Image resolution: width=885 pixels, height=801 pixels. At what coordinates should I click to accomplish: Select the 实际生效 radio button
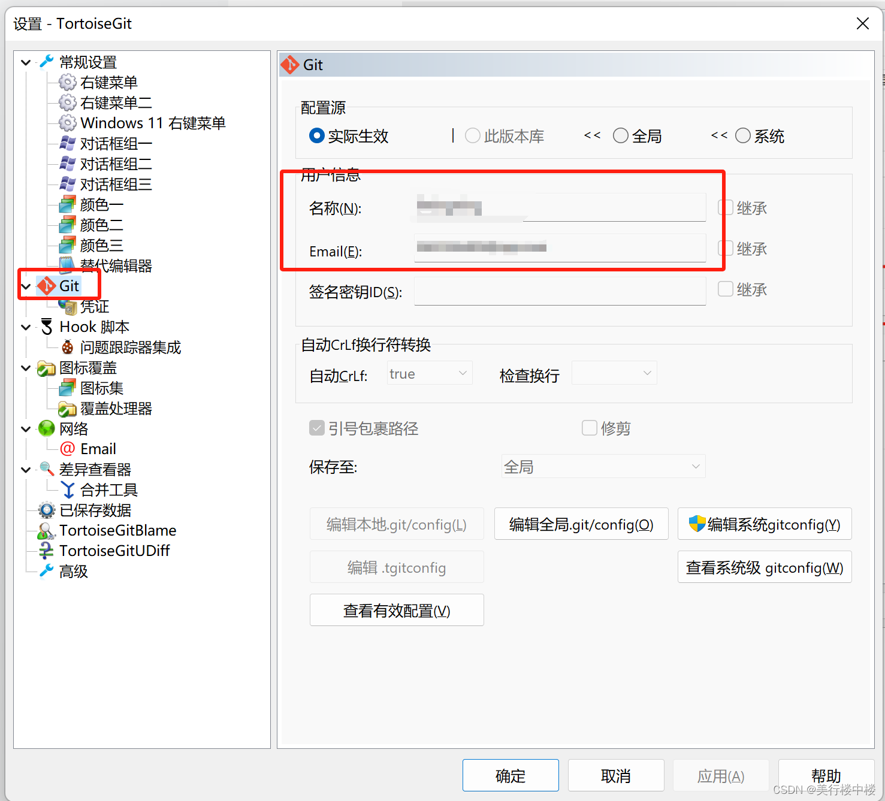[317, 136]
